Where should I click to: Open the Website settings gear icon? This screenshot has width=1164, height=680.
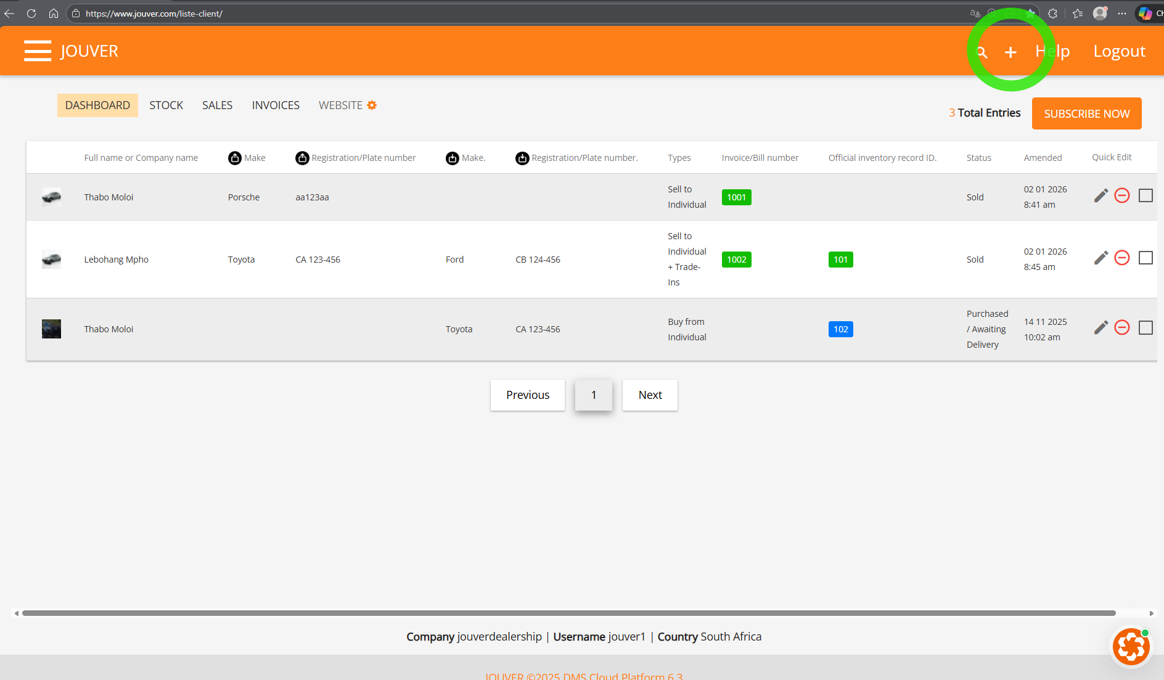[x=372, y=105]
